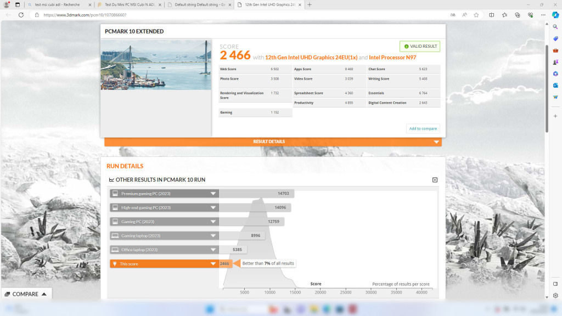
Task: Click the Digital Content Creation value 2 643
Action: (x=423, y=103)
